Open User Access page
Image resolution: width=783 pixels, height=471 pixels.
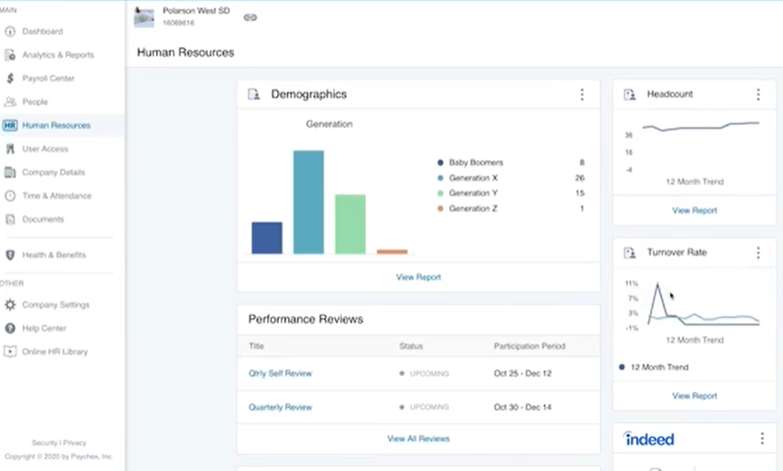[x=45, y=149]
